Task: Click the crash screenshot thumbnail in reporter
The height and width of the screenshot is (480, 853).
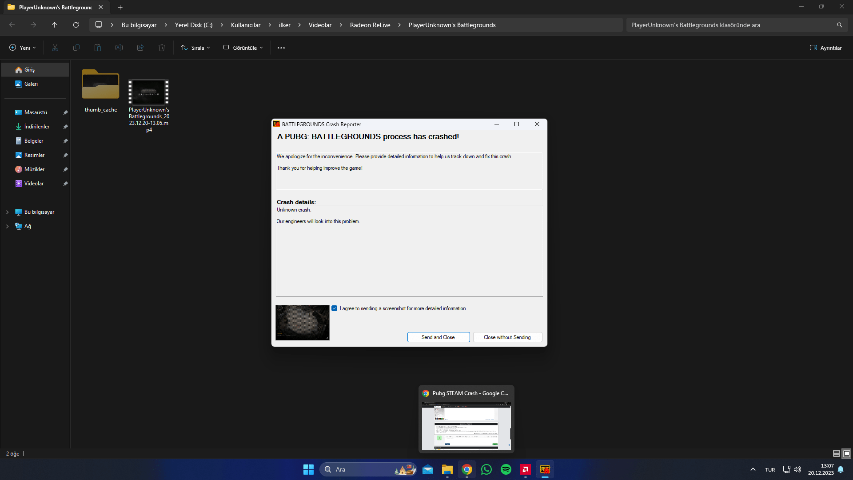Action: [303, 323]
